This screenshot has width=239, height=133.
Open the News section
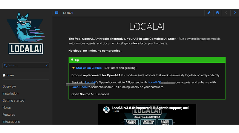[7, 108]
